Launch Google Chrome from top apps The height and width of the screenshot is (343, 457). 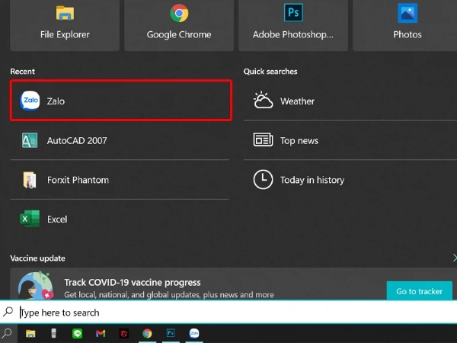[x=179, y=23]
